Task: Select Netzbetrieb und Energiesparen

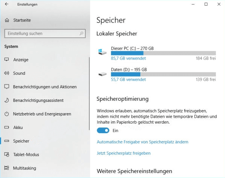Action: pos(42,114)
